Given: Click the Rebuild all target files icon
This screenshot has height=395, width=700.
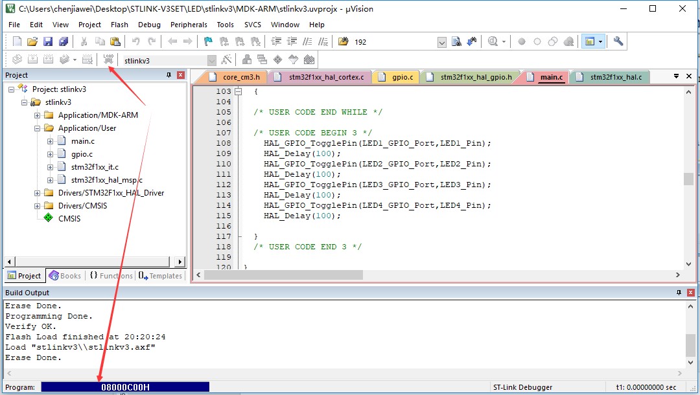Looking at the screenshot, I should (48, 60).
